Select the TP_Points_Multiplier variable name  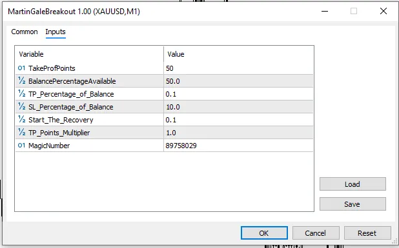click(x=59, y=133)
